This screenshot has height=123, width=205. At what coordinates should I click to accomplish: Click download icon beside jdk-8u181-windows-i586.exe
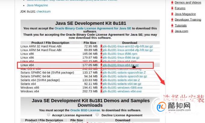point(101,87)
